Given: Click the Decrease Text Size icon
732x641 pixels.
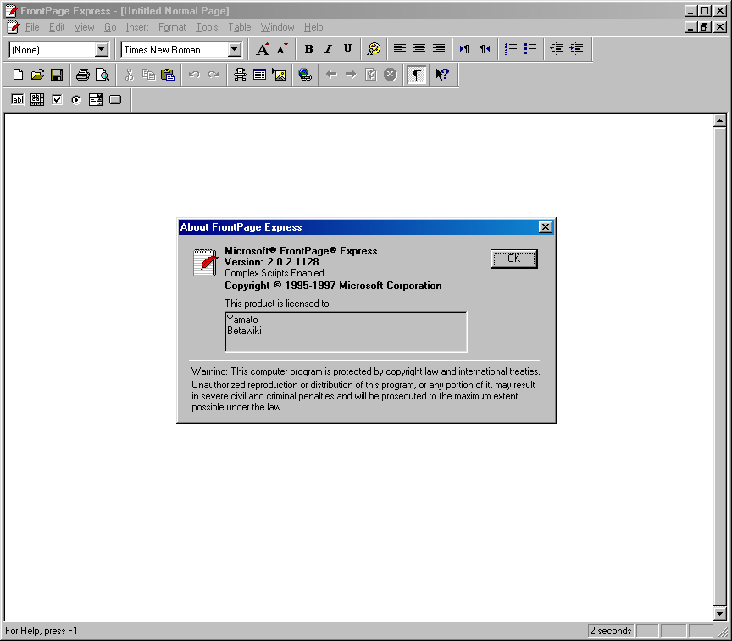Looking at the screenshot, I should (282, 49).
